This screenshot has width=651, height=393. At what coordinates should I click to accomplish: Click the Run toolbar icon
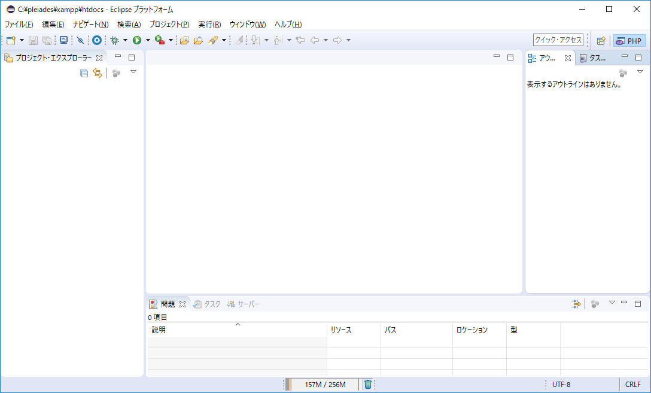(x=138, y=40)
